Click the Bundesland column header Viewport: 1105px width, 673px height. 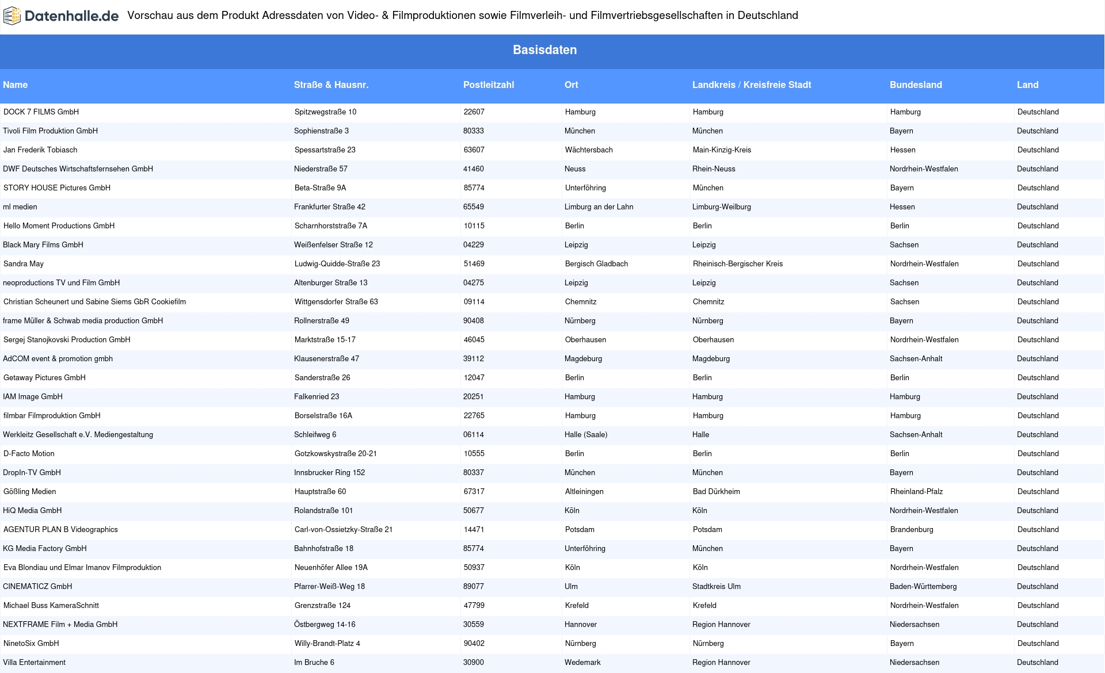(916, 85)
